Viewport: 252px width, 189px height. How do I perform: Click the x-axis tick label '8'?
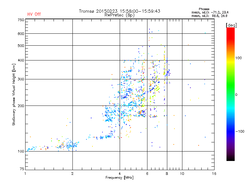[167, 174]
